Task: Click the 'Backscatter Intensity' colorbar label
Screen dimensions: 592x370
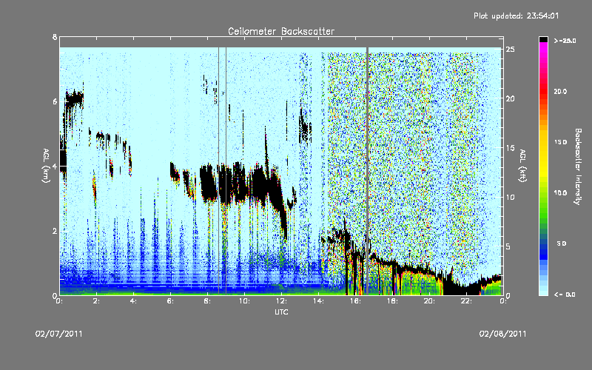Action: click(578, 166)
